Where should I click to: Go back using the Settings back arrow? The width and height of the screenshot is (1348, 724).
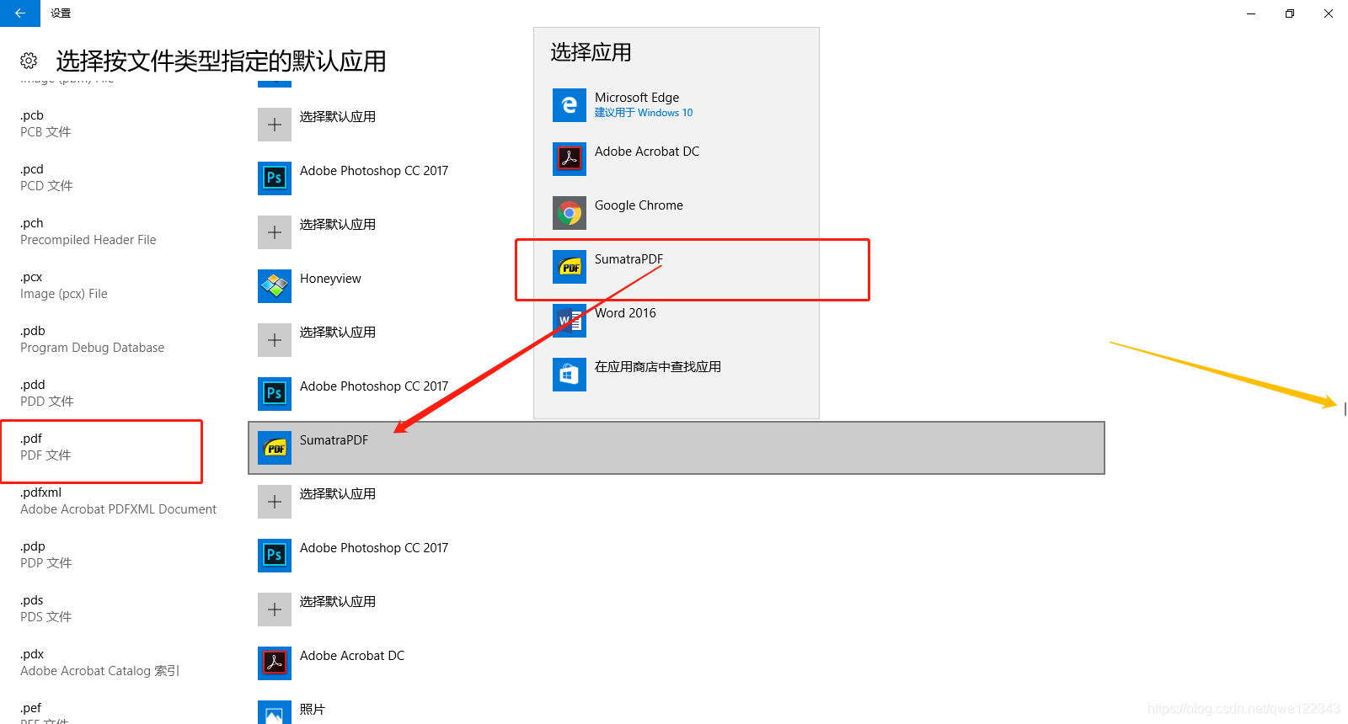tap(20, 13)
